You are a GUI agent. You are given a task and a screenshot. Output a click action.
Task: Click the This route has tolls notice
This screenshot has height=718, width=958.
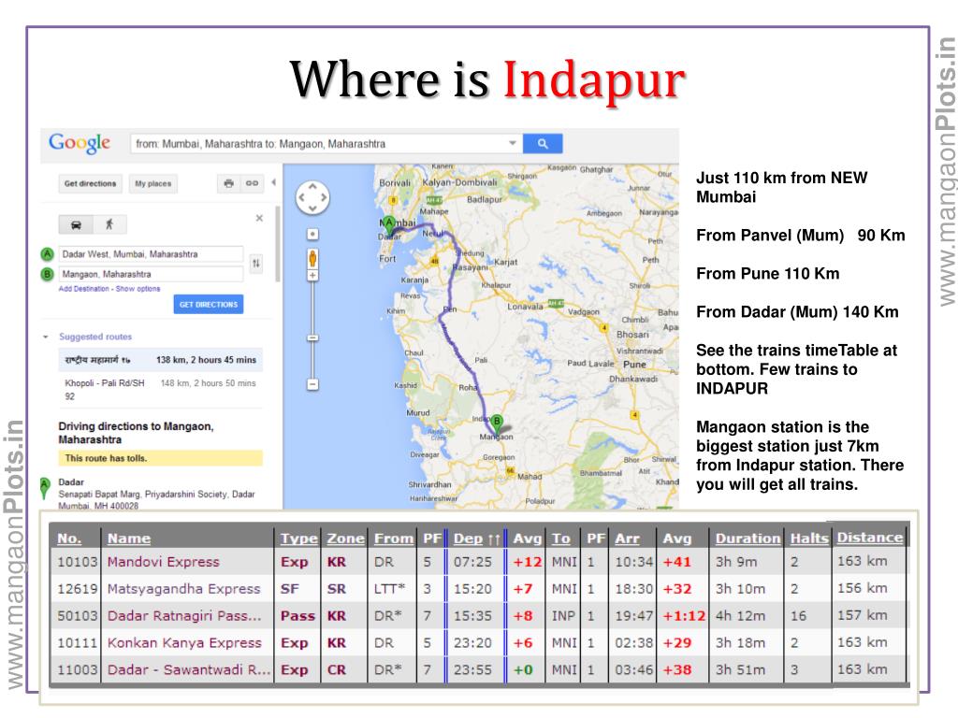click(161, 458)
